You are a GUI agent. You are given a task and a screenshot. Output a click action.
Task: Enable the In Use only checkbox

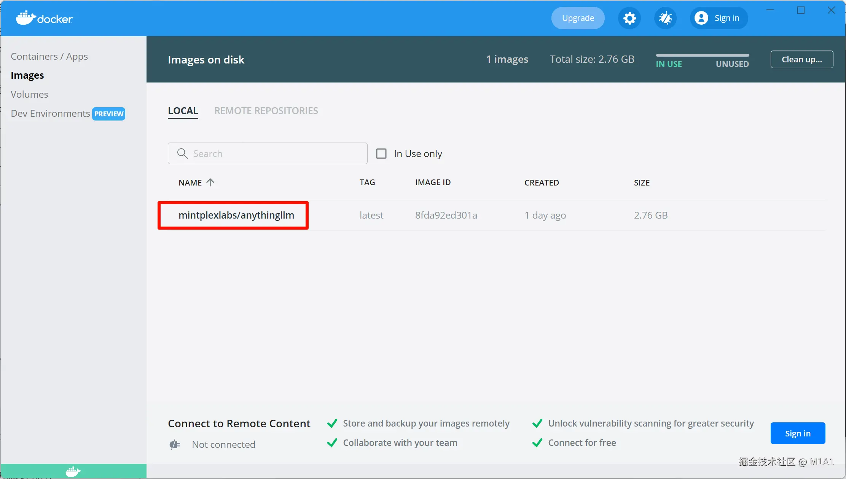point(381,154)
